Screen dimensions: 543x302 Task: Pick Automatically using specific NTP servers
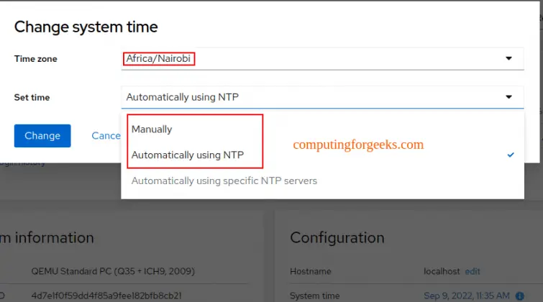(224, 180)
